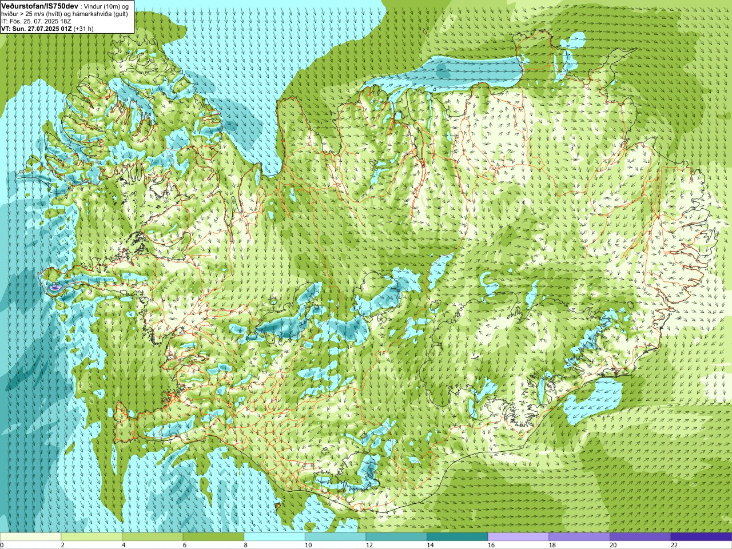732x549 pixels.
Task: Click the legend label '0'
Action: tap(2, 545)
